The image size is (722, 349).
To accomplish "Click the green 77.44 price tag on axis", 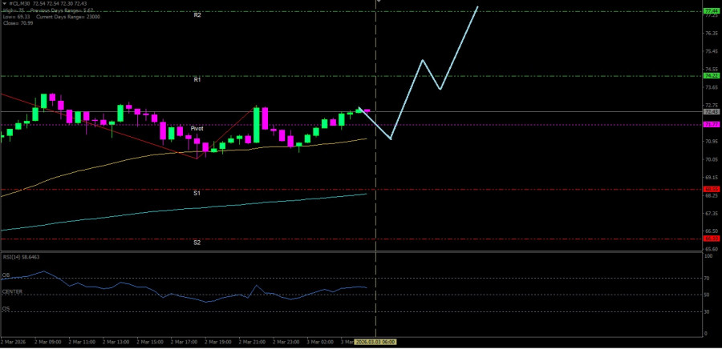I will pos(710,11).
